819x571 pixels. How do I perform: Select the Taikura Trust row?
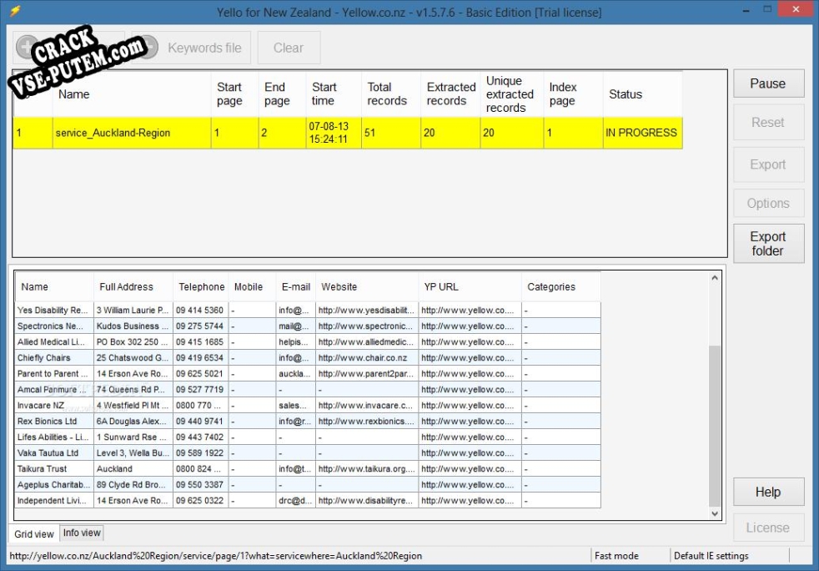pyautogui.click(x=308, y=469)
